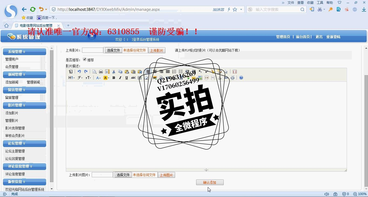This screenshot has width=368, height=197.
Task: Toggle the 推荐 recommend checkbox
Action: pyautogui.click(x=85, y=59)
